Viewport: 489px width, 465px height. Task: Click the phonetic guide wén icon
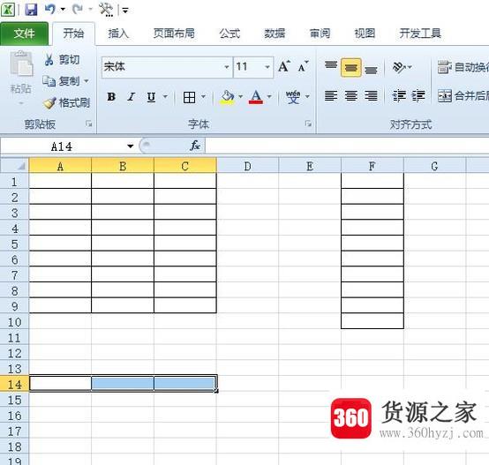click(x=293, y=97)
